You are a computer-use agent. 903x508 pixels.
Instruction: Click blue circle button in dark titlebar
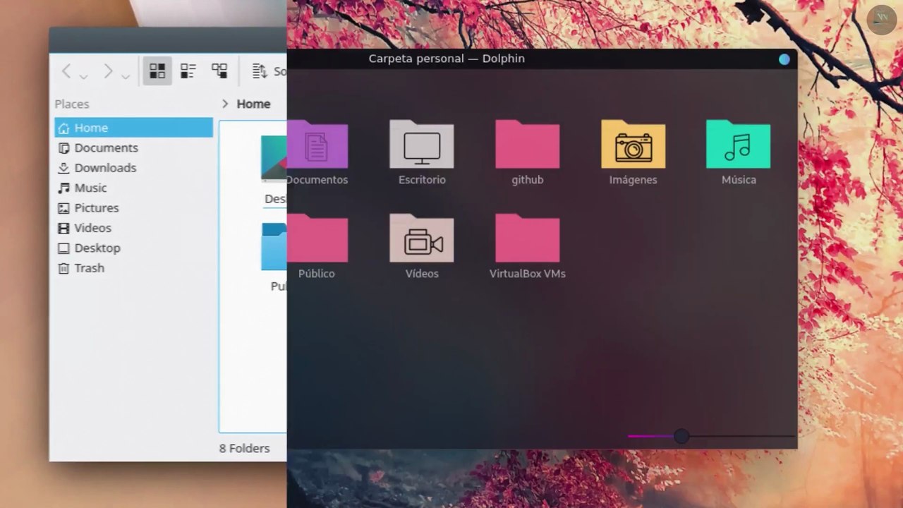pyautogui.click(x=784, y=59)
